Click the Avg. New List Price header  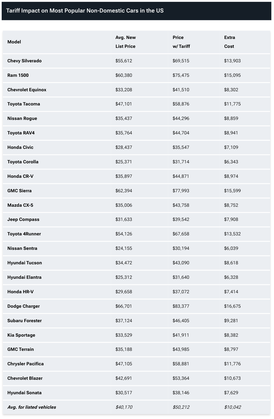point(126,42)
